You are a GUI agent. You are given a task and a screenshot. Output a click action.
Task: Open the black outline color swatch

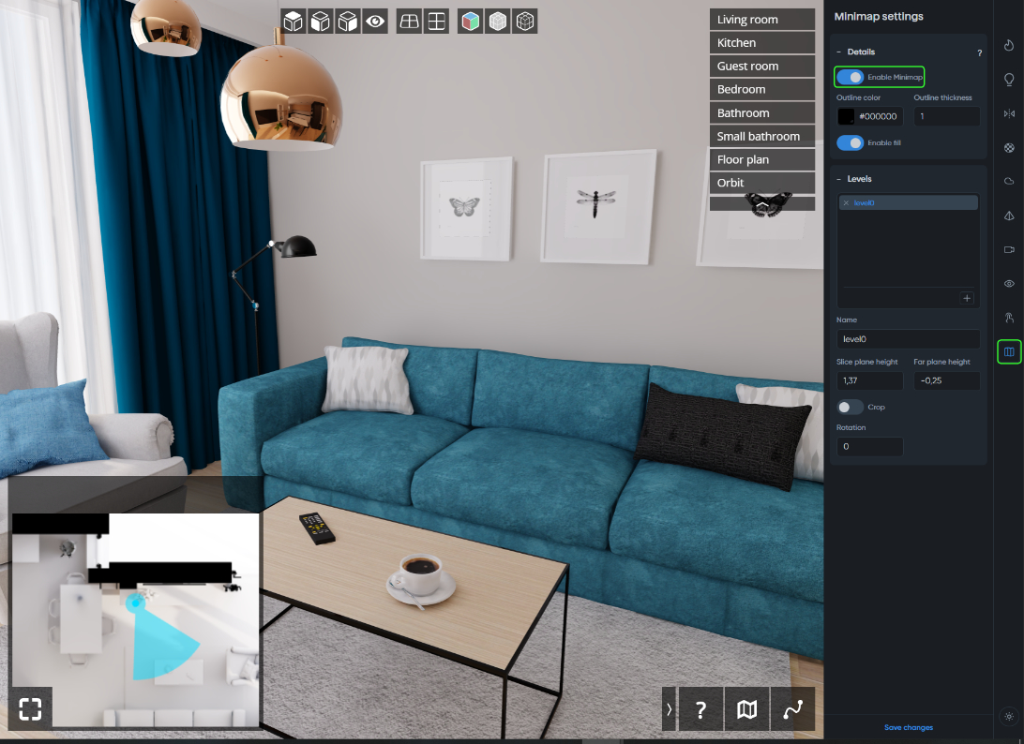pyautogui.click(x=846, y=117)
